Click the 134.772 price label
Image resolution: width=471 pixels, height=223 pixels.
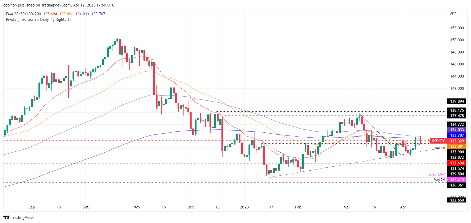pyautogui.click(x=457, y=124)
